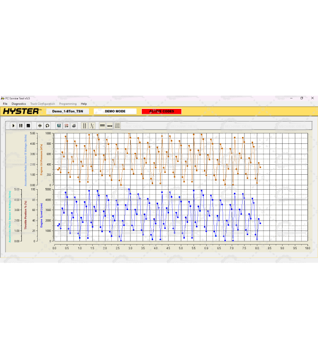Print the graph using the printer icon
The width and height of the screenshot is (318, 363).
tap(74, 125)
